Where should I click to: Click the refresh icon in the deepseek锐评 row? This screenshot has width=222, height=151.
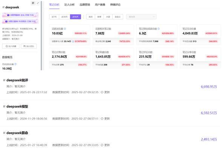click(102, 92)
